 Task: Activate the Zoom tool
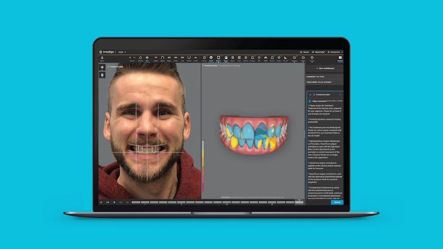point(133,58)
